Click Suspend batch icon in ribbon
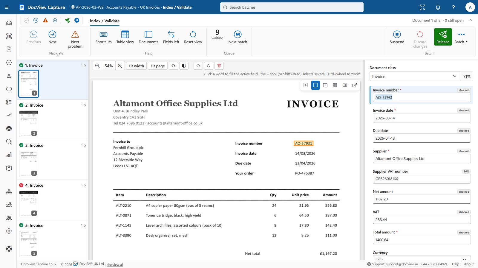 coord(397,37)
